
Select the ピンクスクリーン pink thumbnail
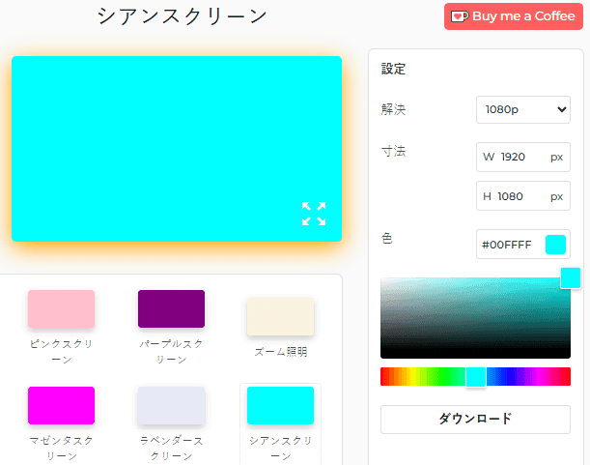61,308
